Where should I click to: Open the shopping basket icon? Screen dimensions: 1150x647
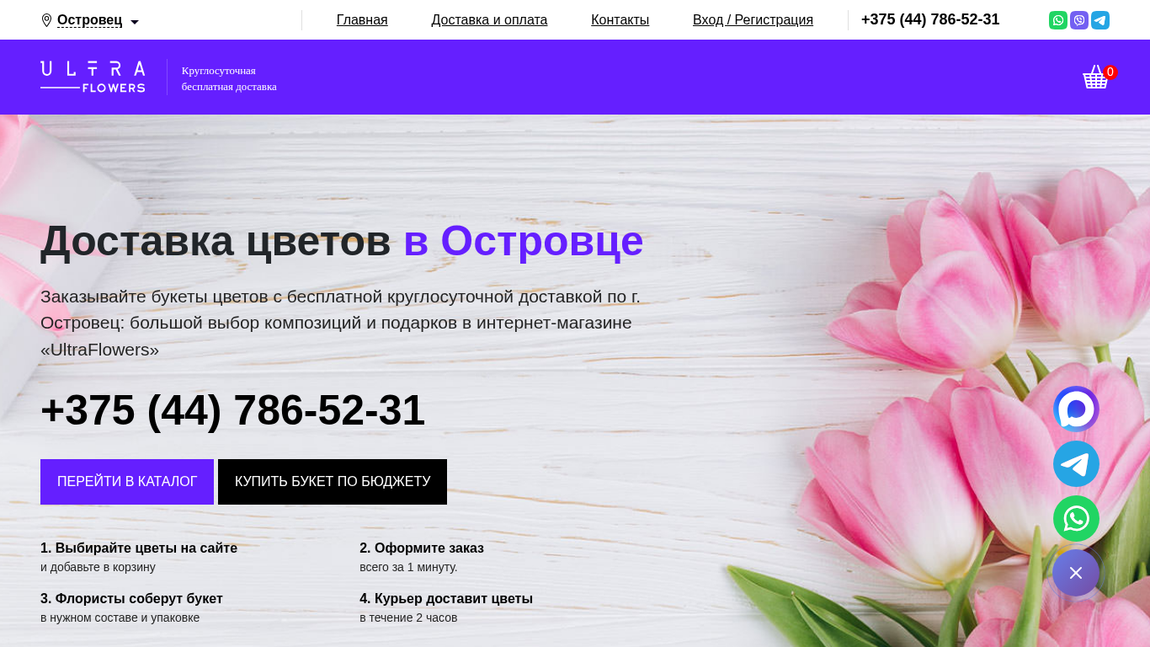click(1095, 77)
